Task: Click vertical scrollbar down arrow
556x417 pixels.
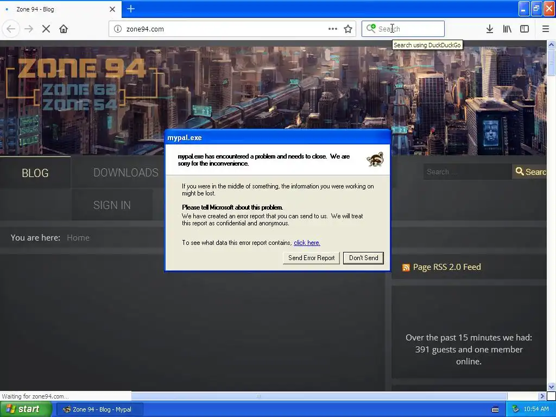Action: tap(551, 387)
